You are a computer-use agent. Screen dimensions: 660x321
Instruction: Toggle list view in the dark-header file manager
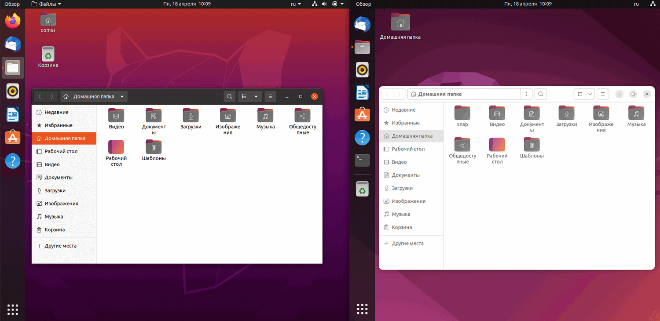coord(244,96)
